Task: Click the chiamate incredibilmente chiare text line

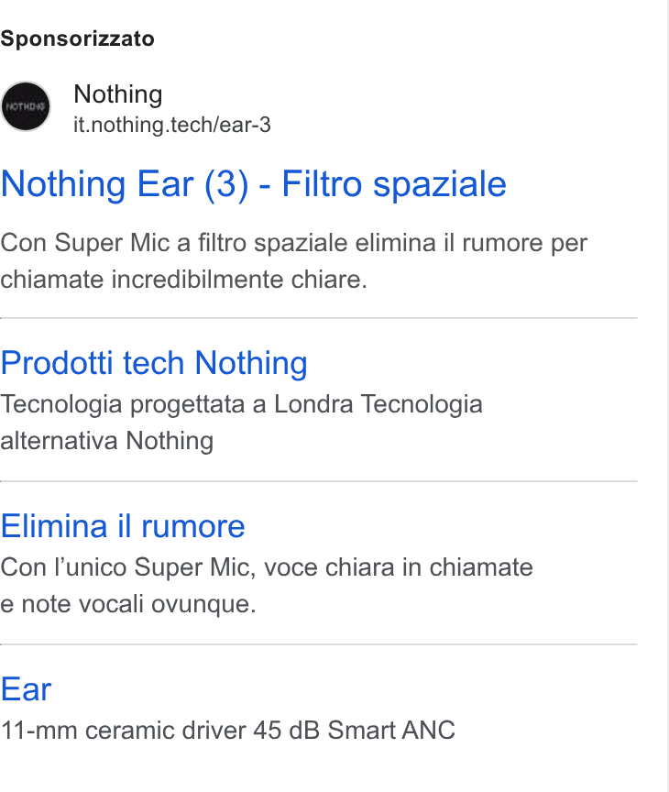Action: [184, 280]
